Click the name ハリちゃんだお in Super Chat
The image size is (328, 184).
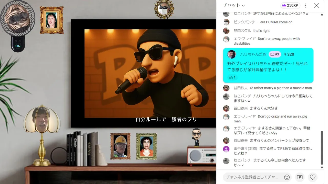(x=253, y=54)
